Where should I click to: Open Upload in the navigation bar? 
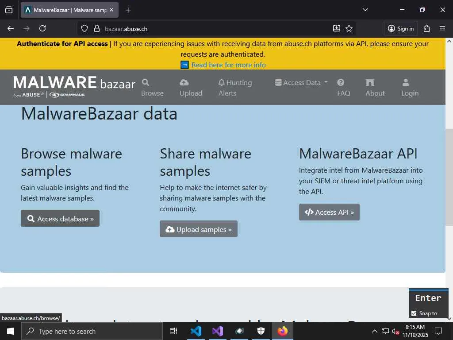[x=191, y=88]
